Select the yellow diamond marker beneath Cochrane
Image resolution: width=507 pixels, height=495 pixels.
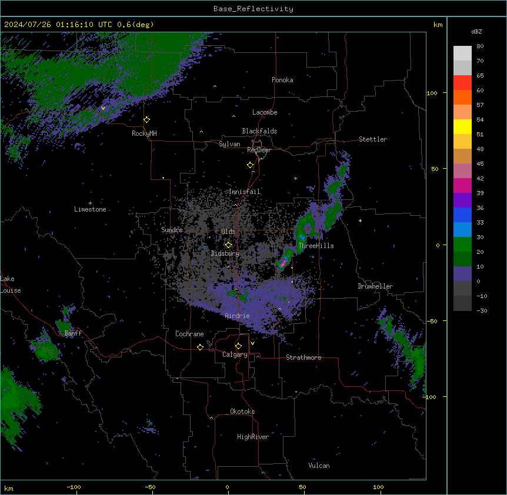(200, 347)
